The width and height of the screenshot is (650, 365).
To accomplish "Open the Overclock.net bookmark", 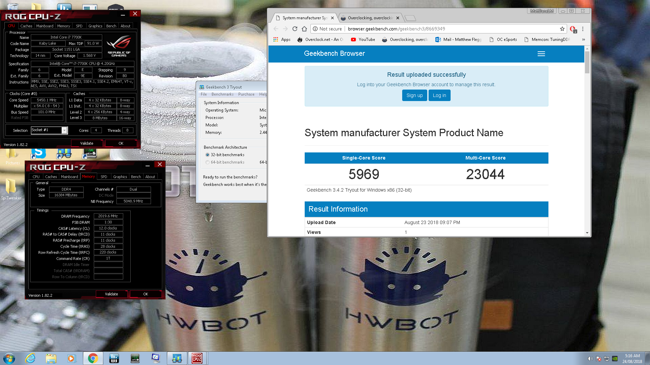I will pyautogui.click(x=321, y=40).
